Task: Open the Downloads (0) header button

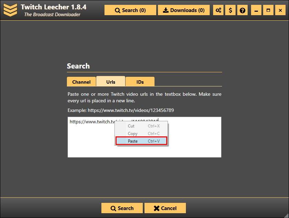Action: click(x=184, y=10)
